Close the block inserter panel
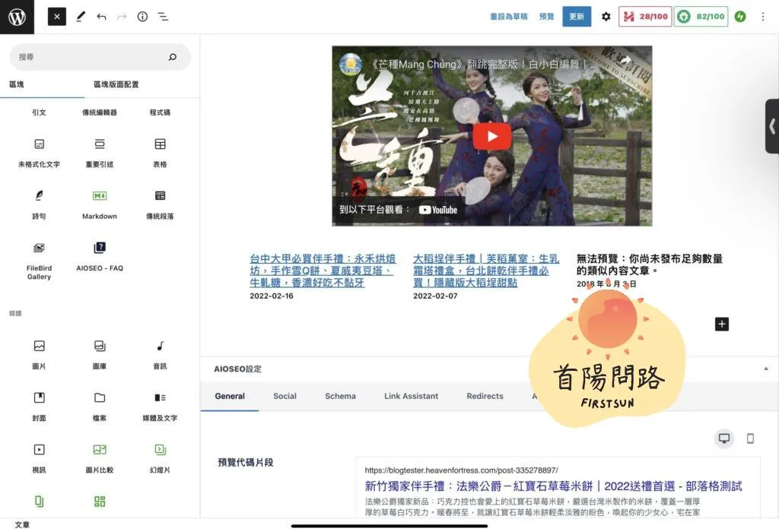The height and width of the screenshot is (532, 779). (57, 17)
